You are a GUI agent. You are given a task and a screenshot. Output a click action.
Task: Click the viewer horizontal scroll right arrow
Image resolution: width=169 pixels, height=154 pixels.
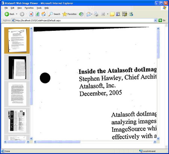click(x=155, y=142)
